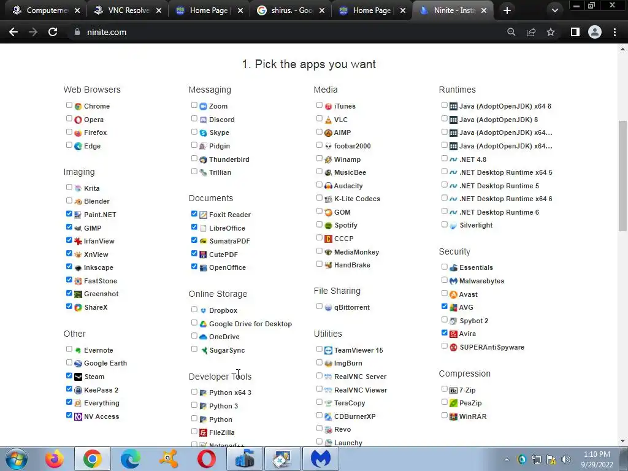Uncheck the KeePass 2 checkbox
This screenshot has height=471, width=628.
tap(69, 389)
